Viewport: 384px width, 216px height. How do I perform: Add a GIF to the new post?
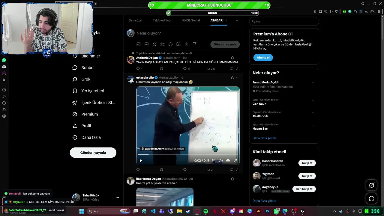tap(146, 44)
